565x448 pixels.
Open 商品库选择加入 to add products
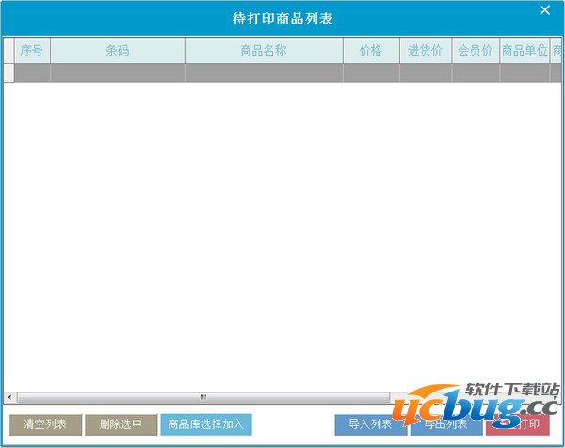click(206, 424)
